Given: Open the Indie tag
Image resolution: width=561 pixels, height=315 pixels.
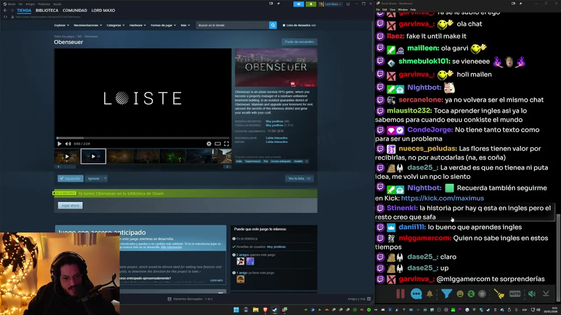Looking at the screenshot, I should pyautogui.click(x=239, y=161).
